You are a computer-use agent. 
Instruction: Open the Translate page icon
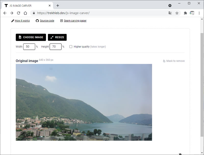170,13
